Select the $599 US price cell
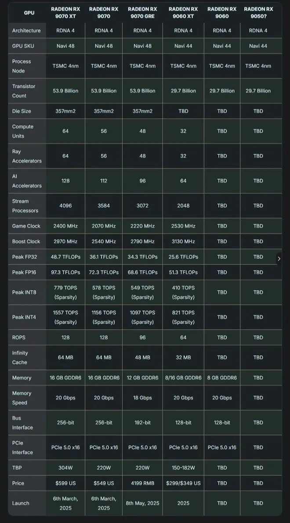The width and height of the screenshot is (290, 523). pos(65,483)
